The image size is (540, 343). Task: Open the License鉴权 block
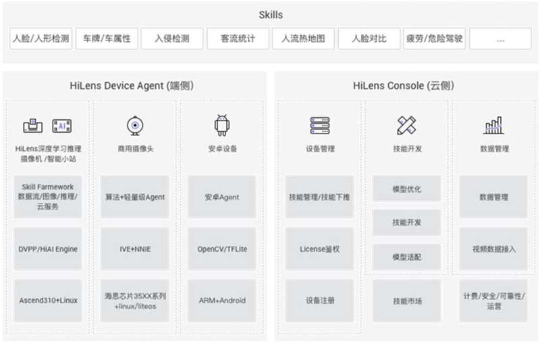[x=319, y=249]
